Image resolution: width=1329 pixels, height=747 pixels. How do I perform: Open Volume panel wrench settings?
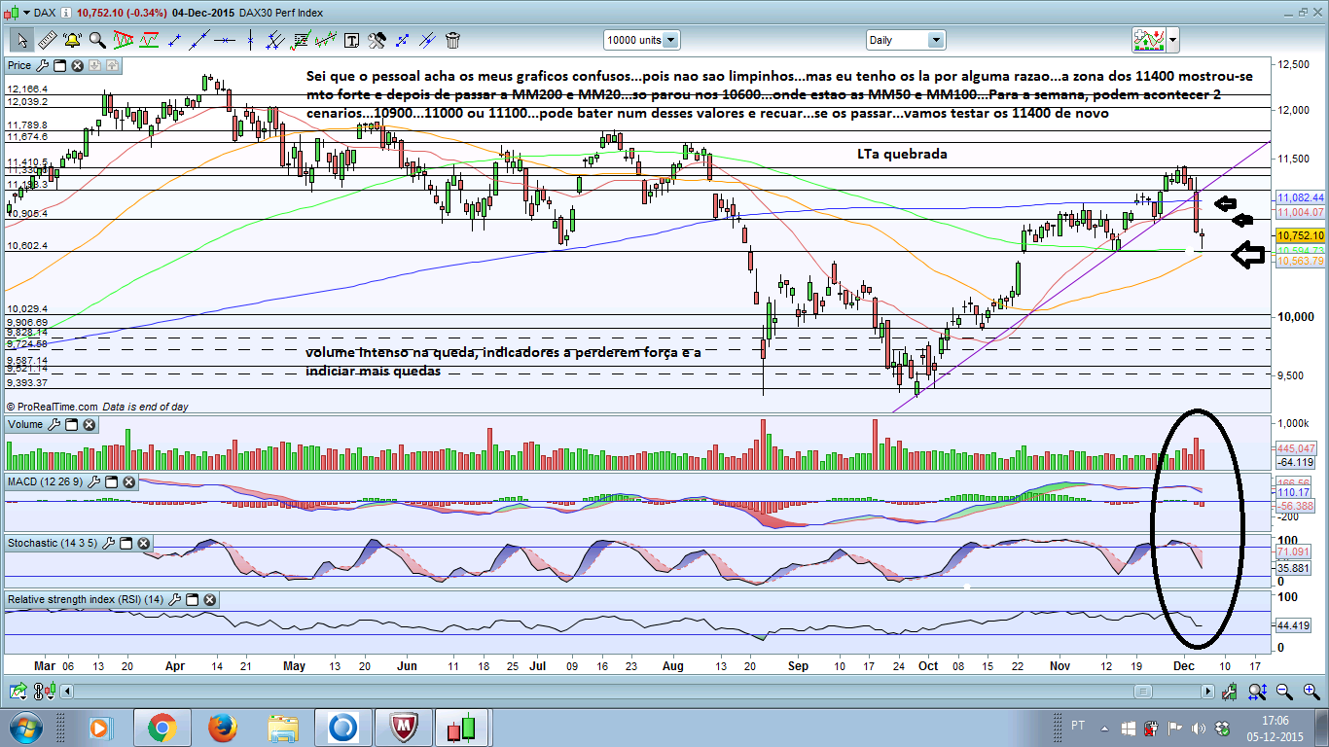tap(54, 424)
